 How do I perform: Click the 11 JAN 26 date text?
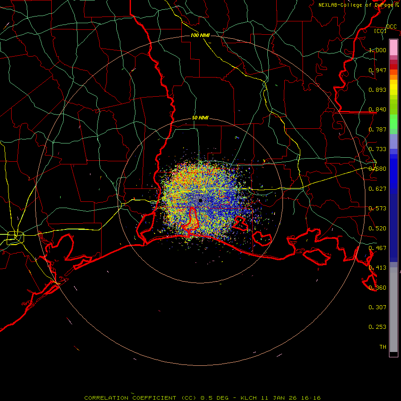tap(279, 398)
